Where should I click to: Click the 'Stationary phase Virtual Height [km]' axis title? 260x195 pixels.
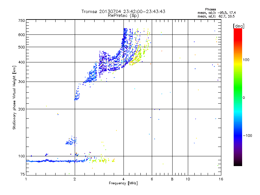coord(14,97)
